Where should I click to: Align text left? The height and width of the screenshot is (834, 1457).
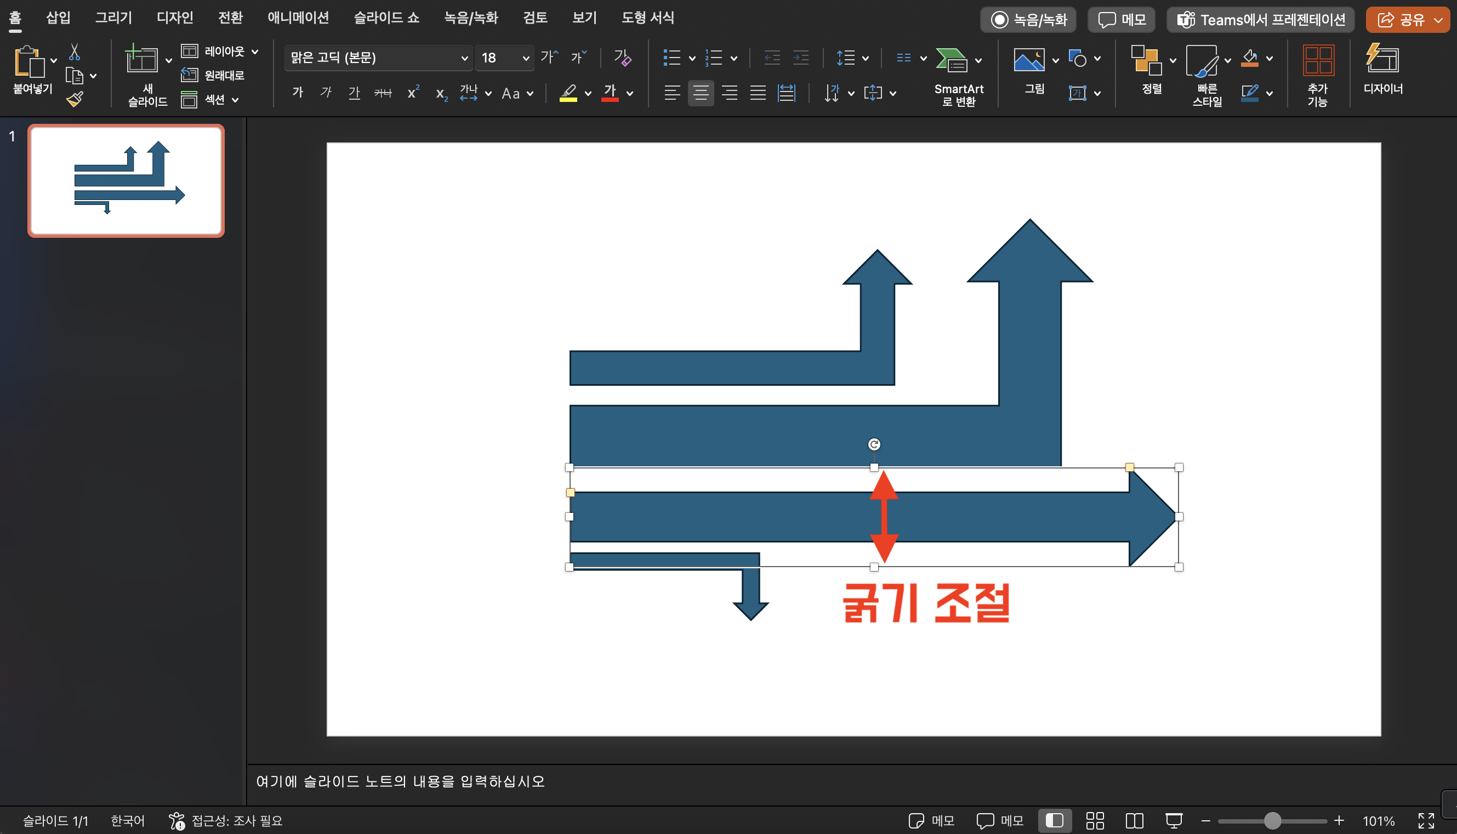[672, 92]
